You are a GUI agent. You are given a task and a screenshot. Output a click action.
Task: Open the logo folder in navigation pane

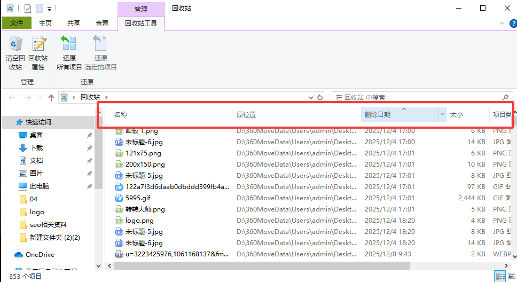click(37, 212)
